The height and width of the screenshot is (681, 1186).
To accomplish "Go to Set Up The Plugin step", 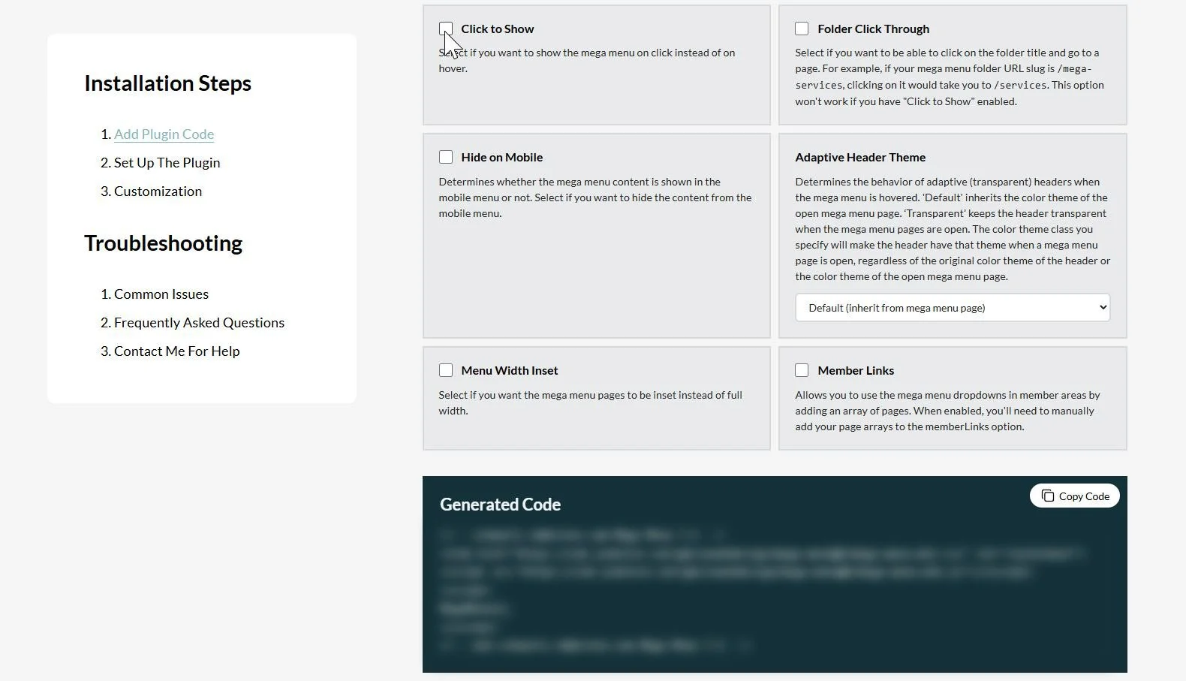I will (x=167, y=163).
